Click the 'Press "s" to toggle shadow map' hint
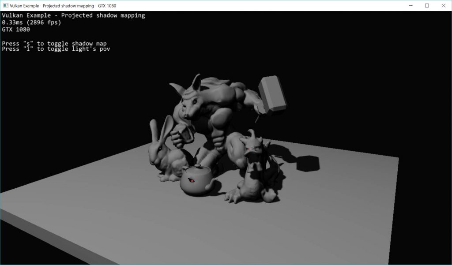 tap(54, 44)
